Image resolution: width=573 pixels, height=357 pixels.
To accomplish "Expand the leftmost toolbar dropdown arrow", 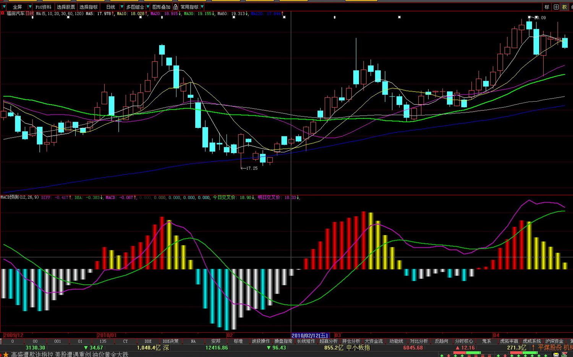I will 4,7.
